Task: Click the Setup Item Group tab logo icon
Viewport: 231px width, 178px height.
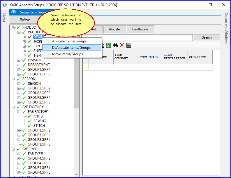Action: pos(14,12)
